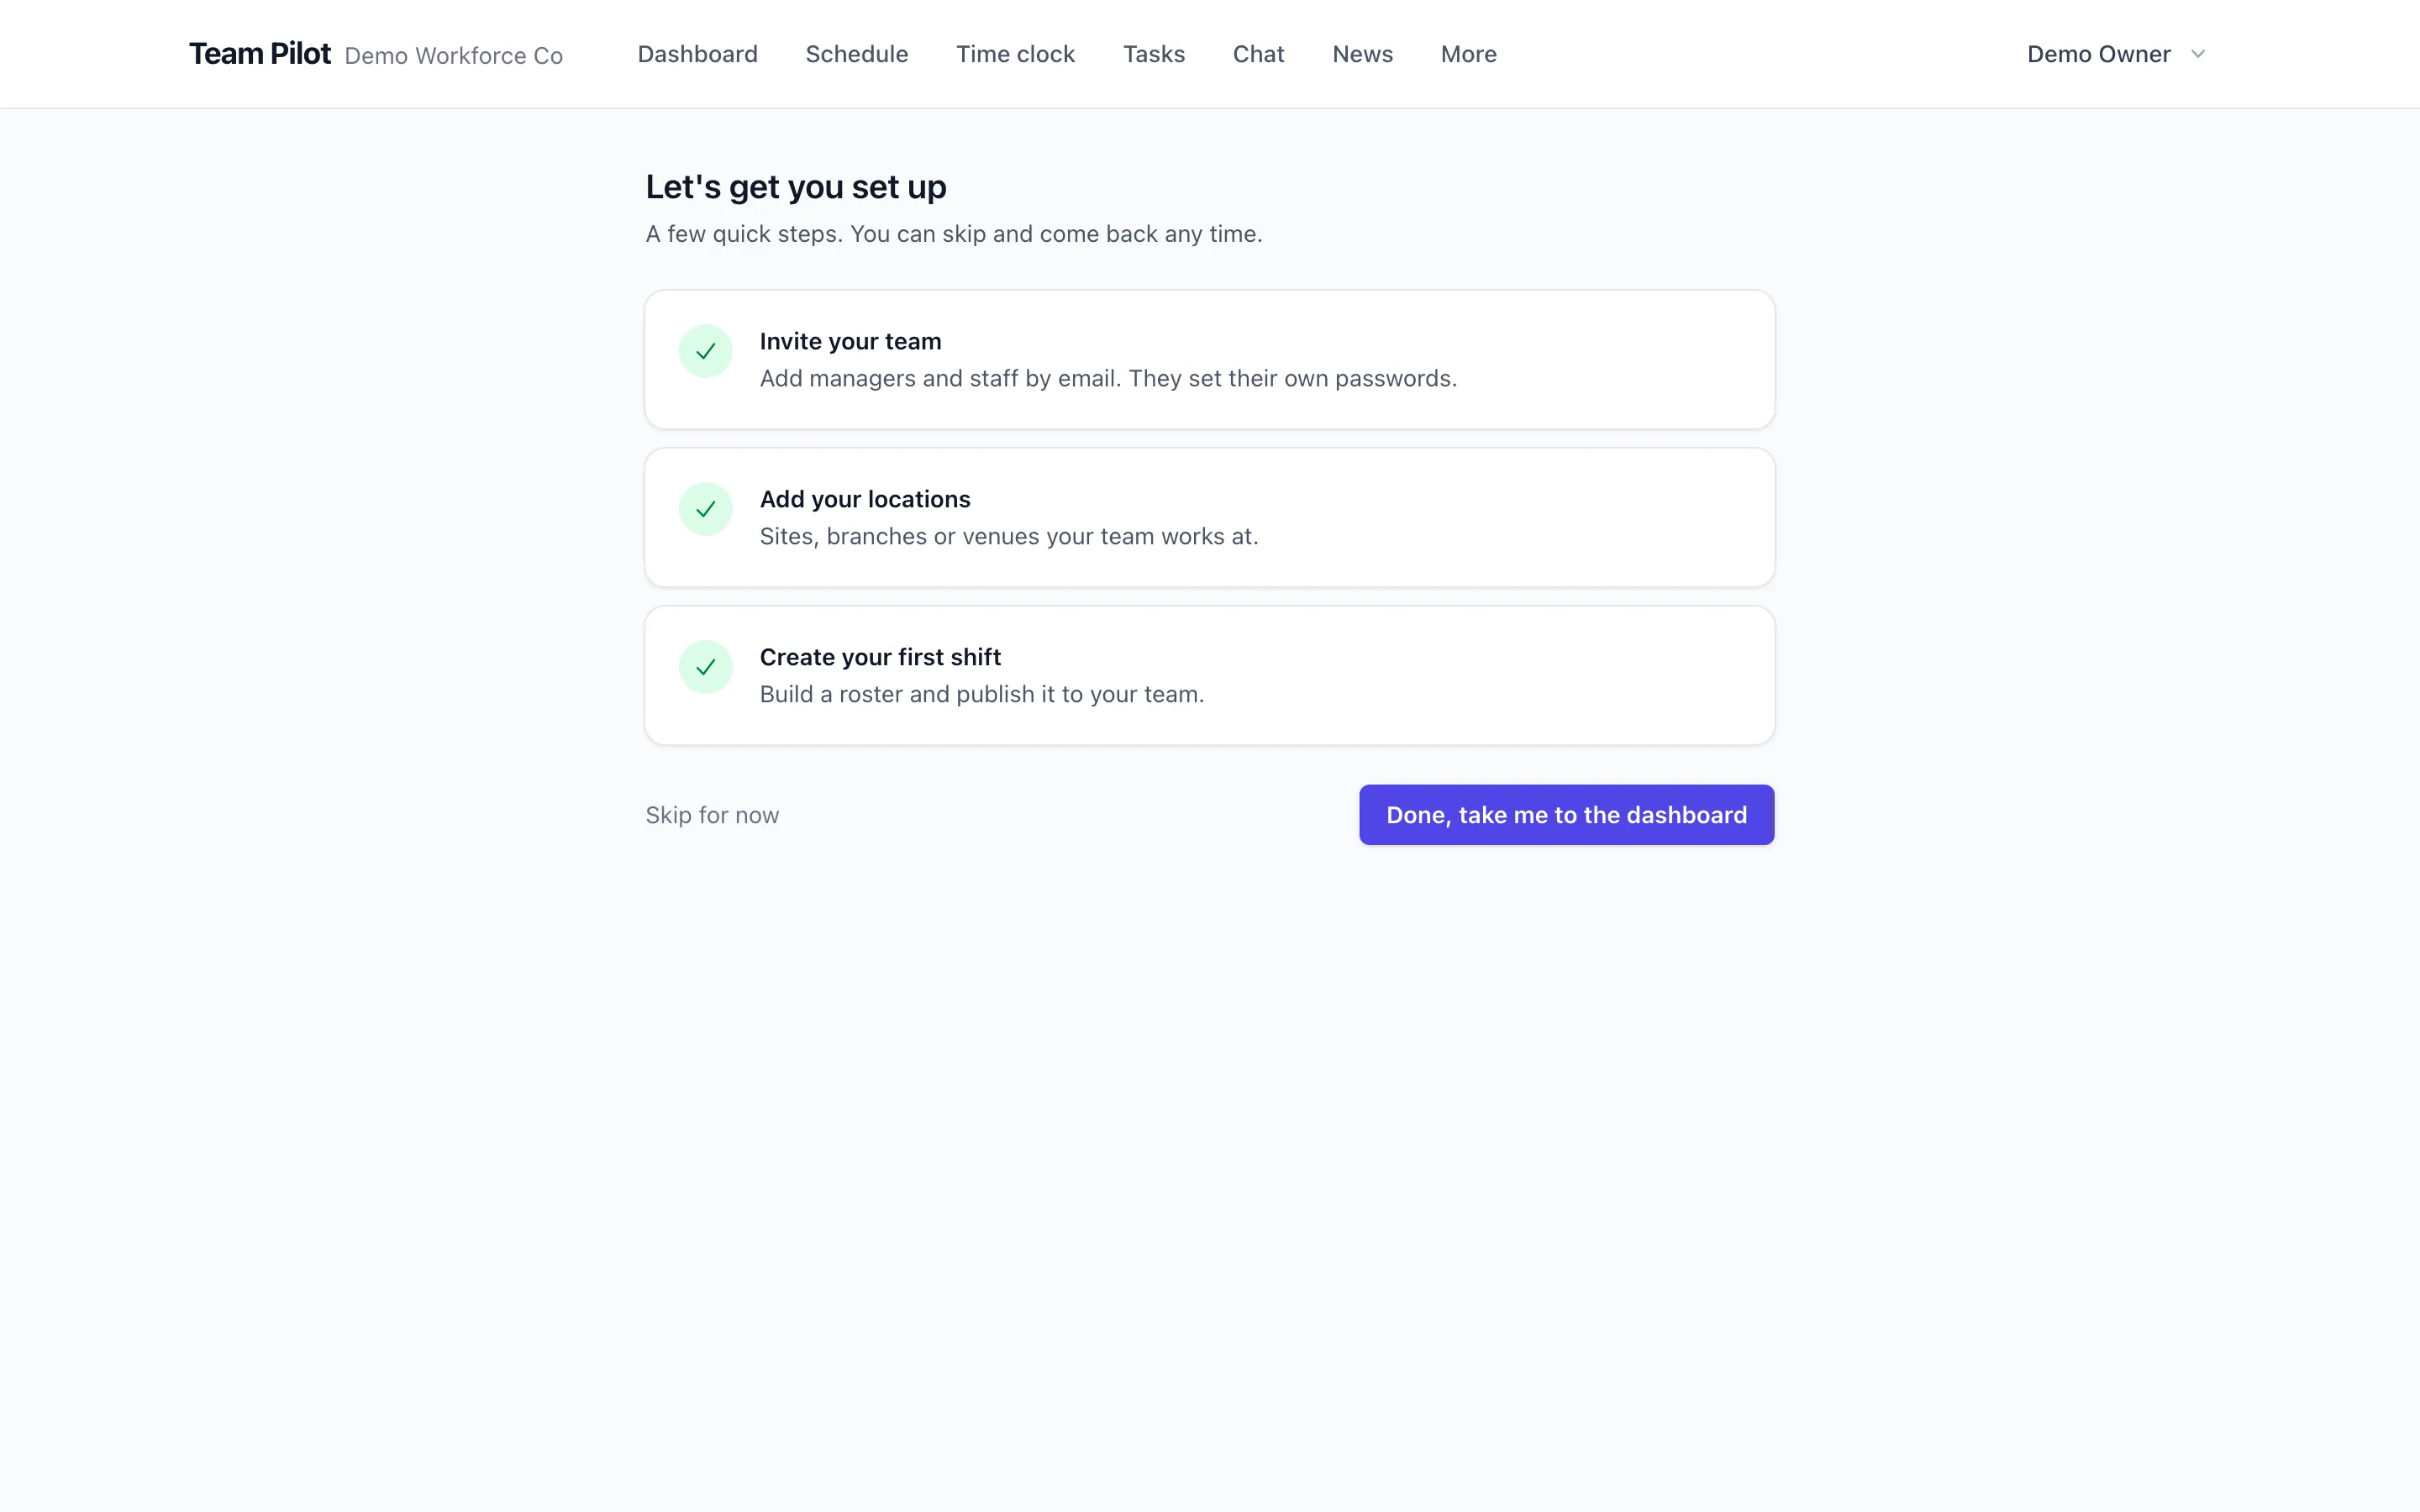View the News page
This screenshot has width=2420, height=1512.
tap(1362, 54)
